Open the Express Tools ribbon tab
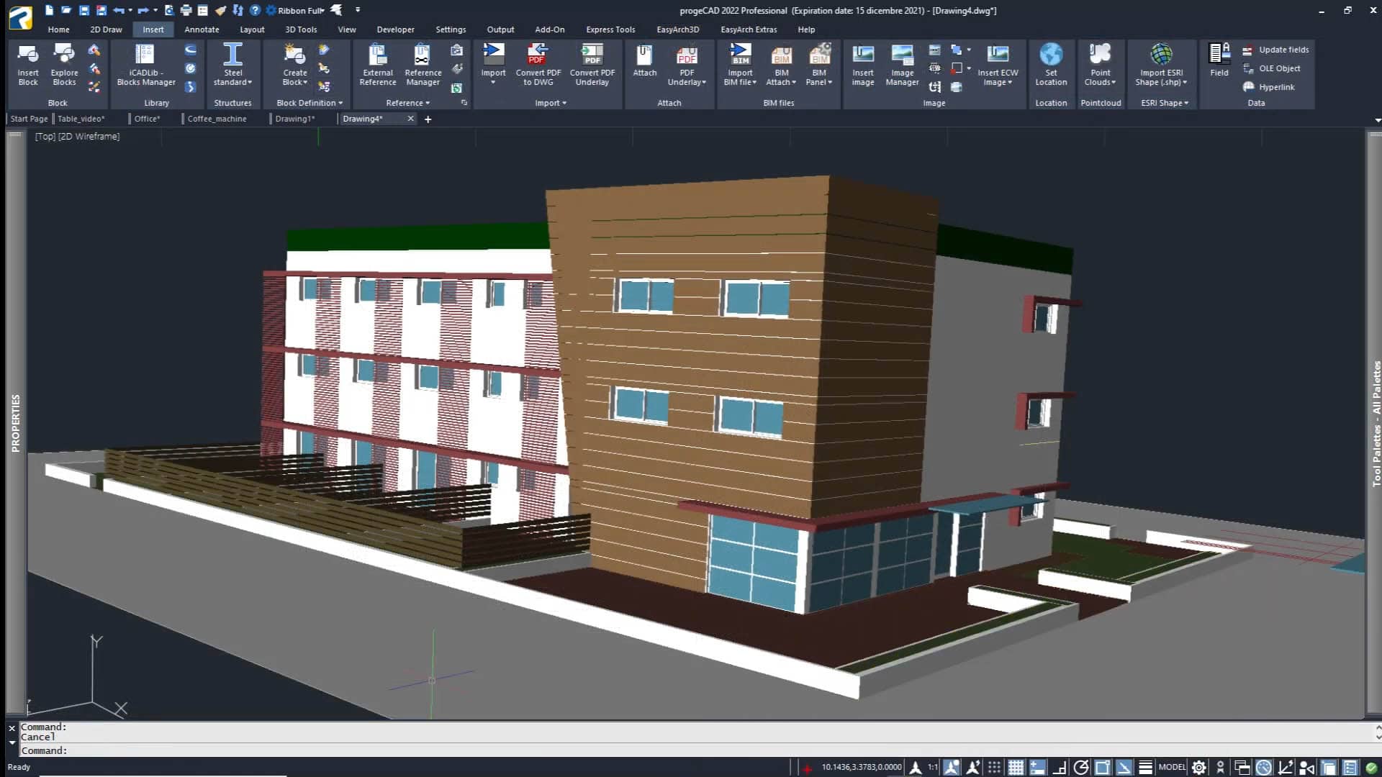 click(610, 29)
